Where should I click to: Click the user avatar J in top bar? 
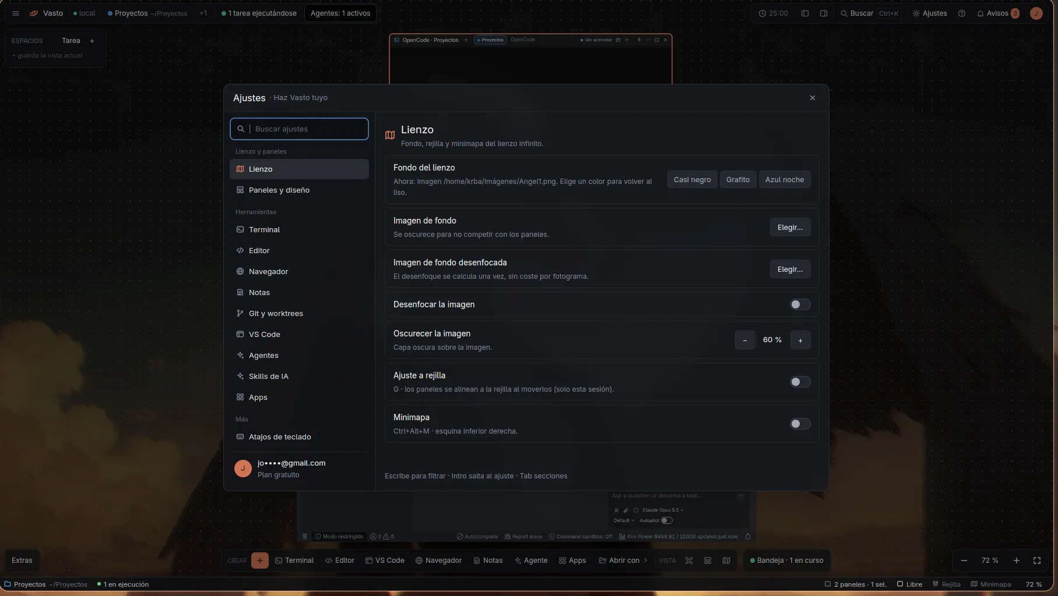(x=1036, y=13)
